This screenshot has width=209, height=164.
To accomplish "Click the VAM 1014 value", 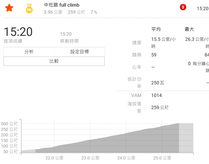I will (156, 95).
